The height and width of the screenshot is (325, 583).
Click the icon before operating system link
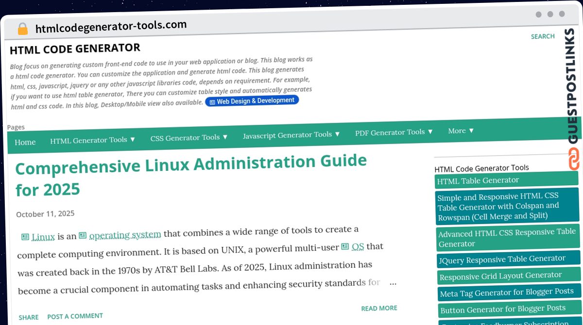coord(83,235)
